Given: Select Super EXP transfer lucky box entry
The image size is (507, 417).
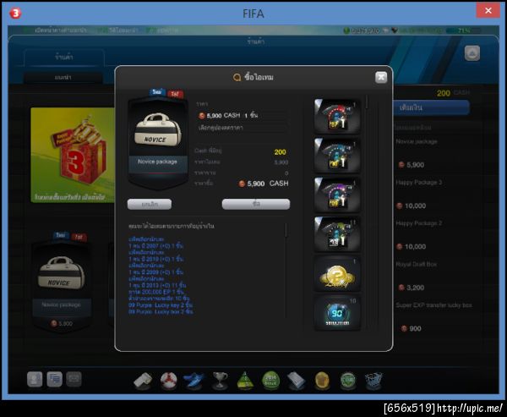Looking at the screenshot, I should point(433,317).
